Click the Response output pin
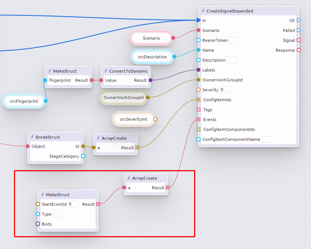This screenshot has width=311, height=249. click(299, 50)
